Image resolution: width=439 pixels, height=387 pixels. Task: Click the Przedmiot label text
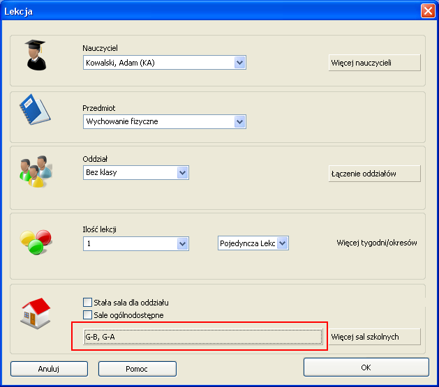pyautogui.click(x=99, y=108)
